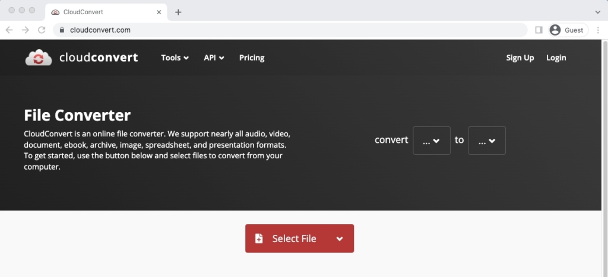Open the browser three-dot menu
The height and width of the screenshot is (277, 608).
point(598,30)
